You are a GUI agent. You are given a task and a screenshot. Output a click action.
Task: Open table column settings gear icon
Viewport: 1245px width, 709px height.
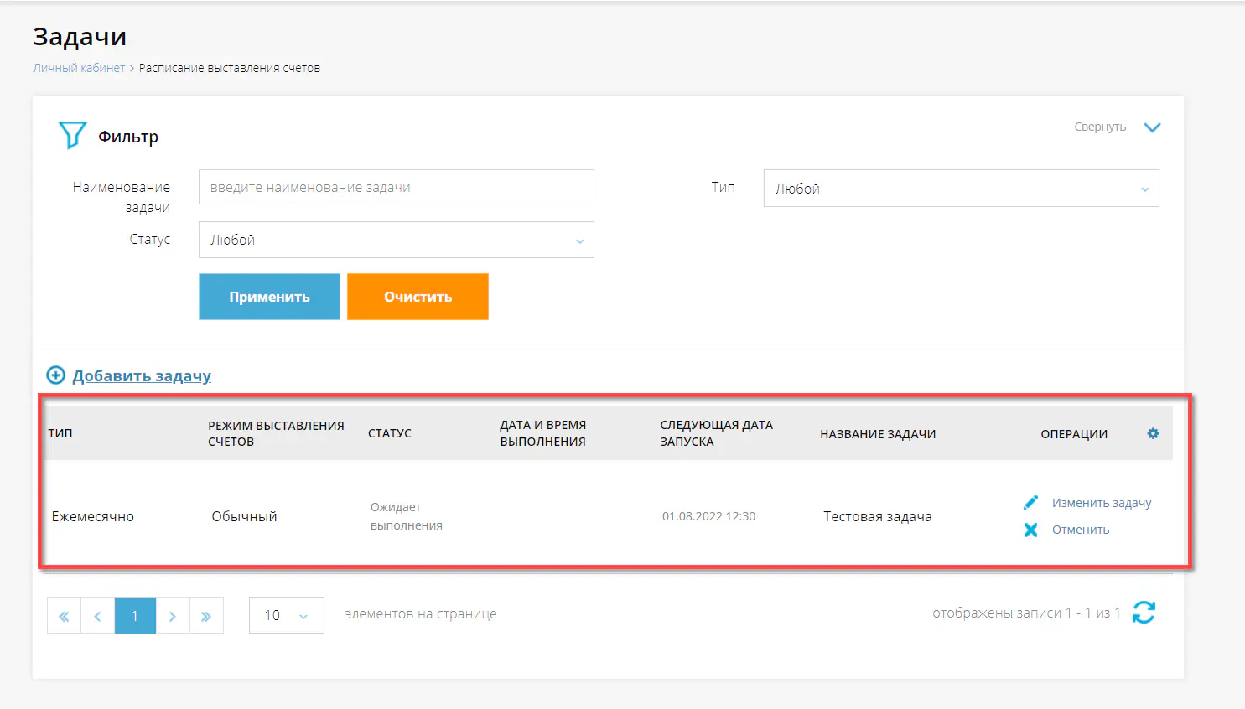click(x=1153, y=433)
